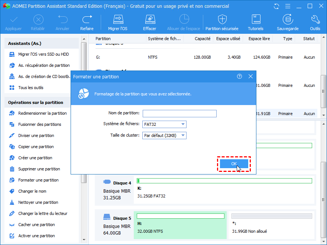Sort by the Type column header
This screenshot has width=327, height=245.
click(288, 39)
